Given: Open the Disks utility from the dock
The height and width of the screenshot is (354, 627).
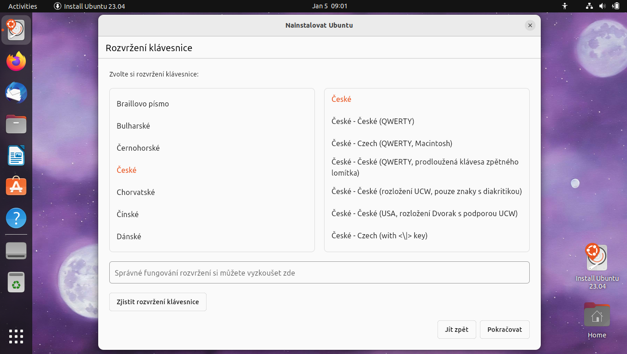Looking at the screenshot, I should [16, 250].
